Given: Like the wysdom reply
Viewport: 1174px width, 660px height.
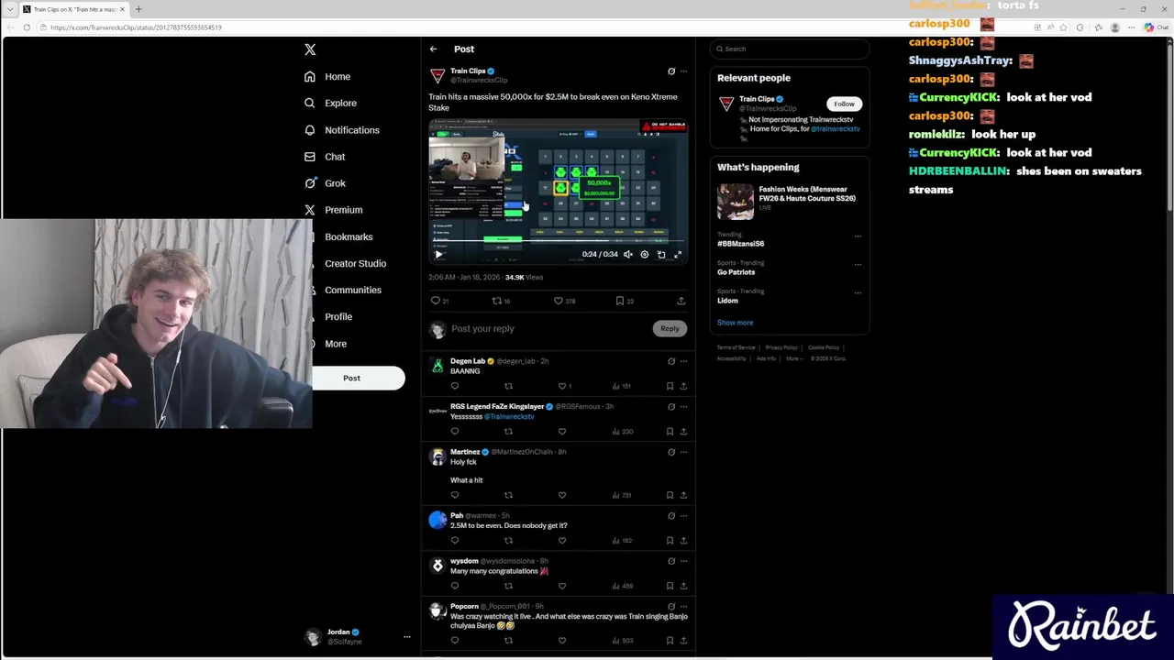Looking at the screenshot, I should click(562, 586).
